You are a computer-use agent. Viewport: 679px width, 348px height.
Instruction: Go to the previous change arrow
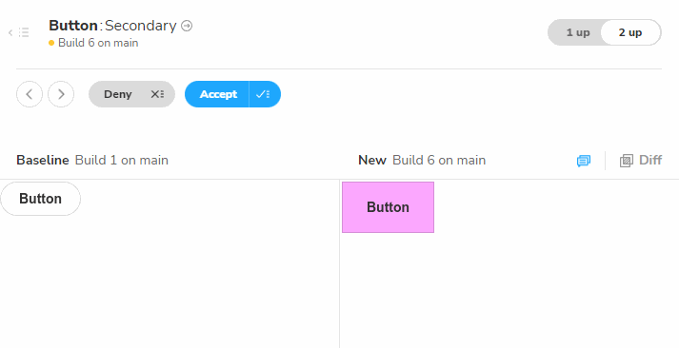(x=30, y=94)
